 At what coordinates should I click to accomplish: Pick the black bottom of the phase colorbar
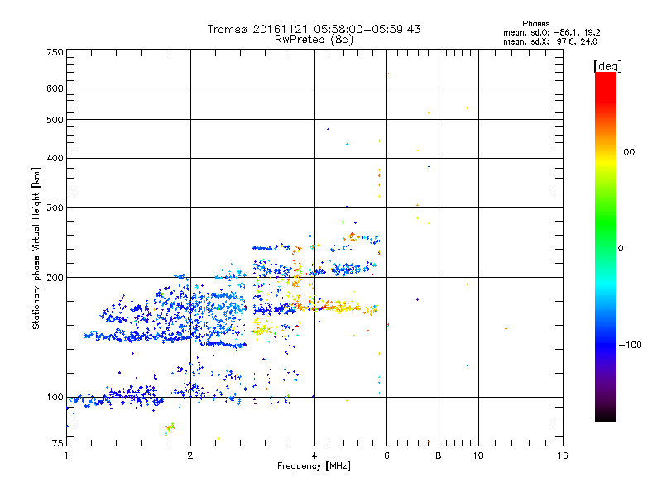point(606,417)
